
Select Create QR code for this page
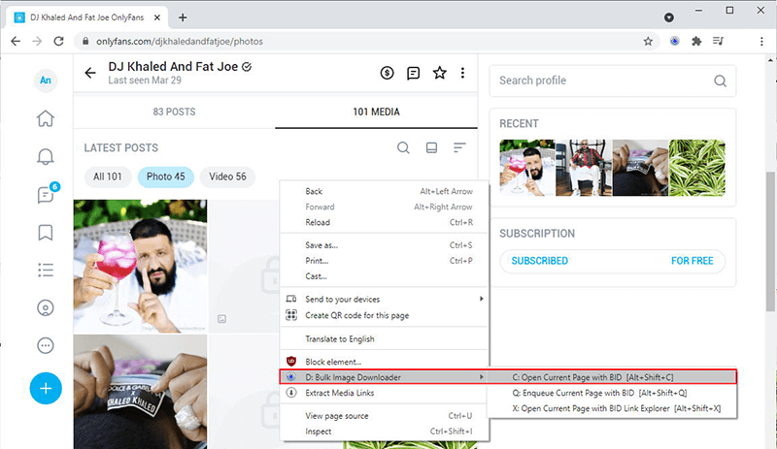pos(385,315)
